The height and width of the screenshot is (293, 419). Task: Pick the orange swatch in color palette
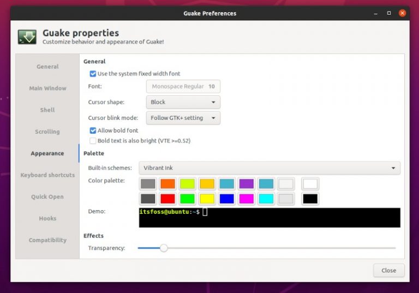[167, 184]
